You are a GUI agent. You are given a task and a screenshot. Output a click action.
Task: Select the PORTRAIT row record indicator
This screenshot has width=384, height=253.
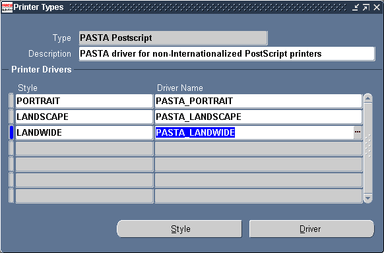[11, 101]
